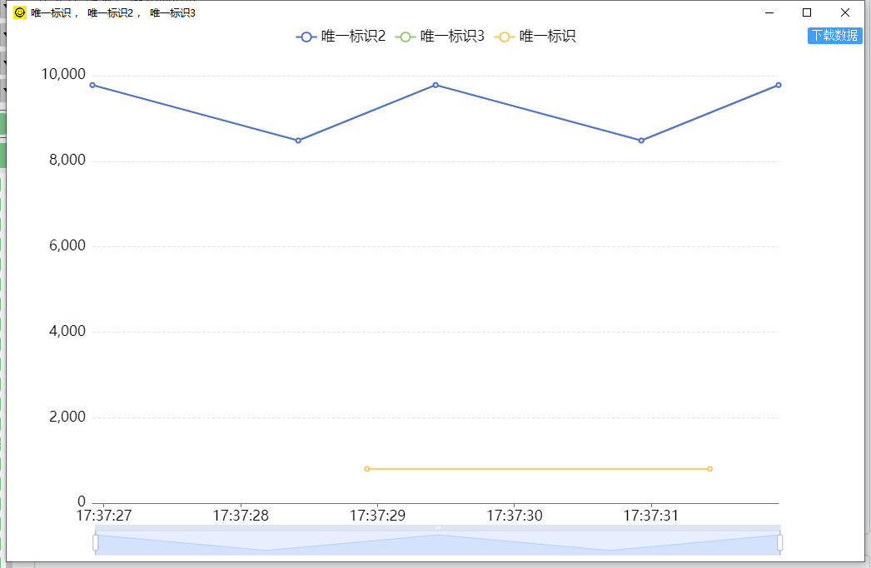Hide the 唯一标识3 series via legend

coord(440,37)
